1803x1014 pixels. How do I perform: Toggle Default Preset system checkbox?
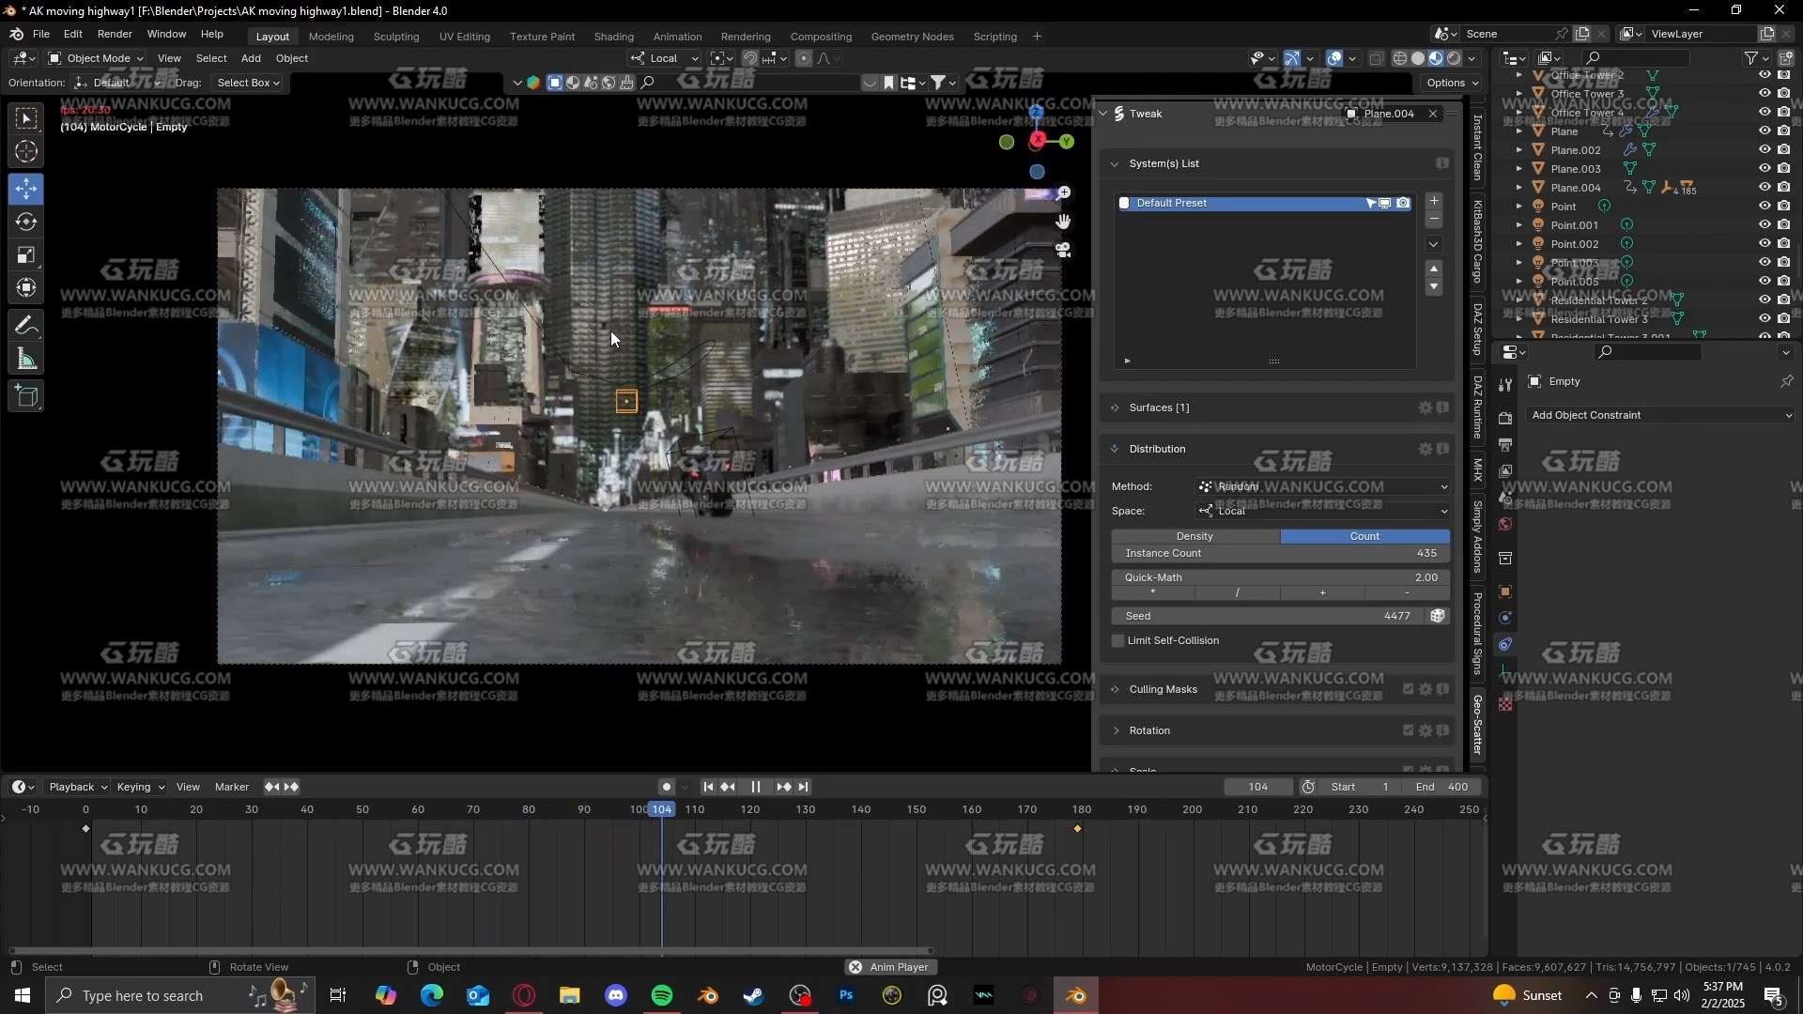pyautogui.click(x=1124, y=203)
